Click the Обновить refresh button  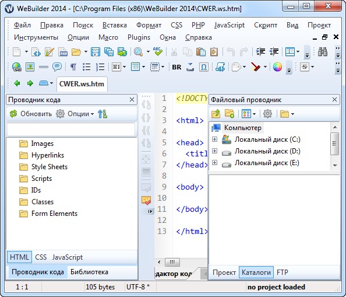(31, 114)
